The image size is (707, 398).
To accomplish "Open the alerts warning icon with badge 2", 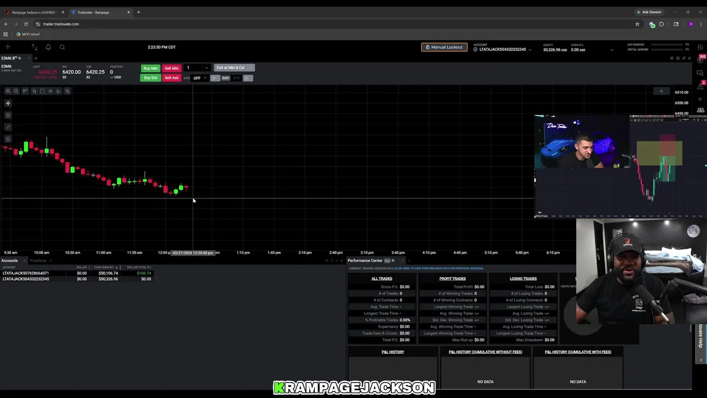I will tap(701, 85).
